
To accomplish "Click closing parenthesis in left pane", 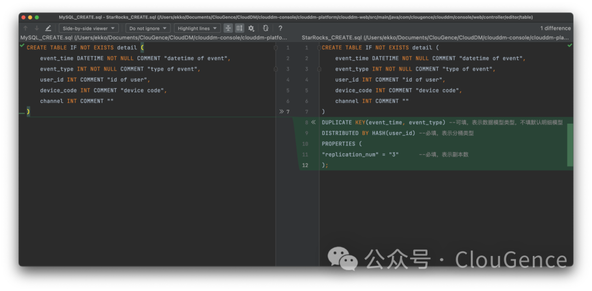I will [29, 112].
